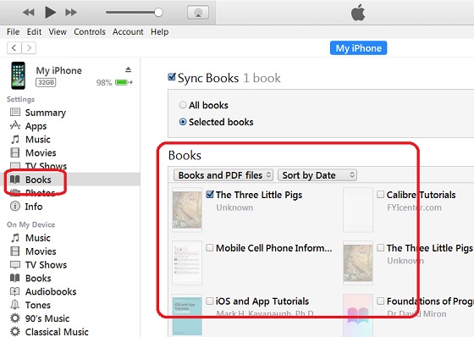The image size is (474, 337).
Task: Toggle the Sync Books checkbox
Action: coord(172,77)
